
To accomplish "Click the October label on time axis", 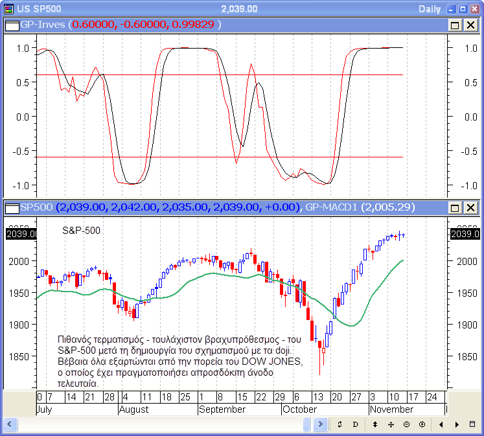I will point(299,409).
